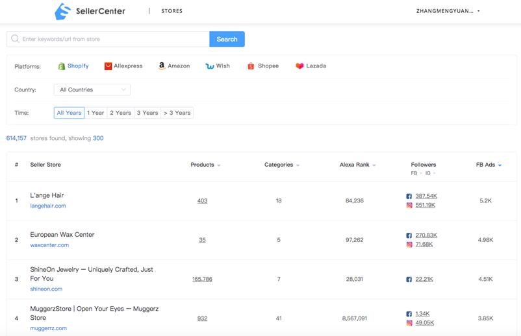
Task: Sort followers by FB
Action: (416, 173)
